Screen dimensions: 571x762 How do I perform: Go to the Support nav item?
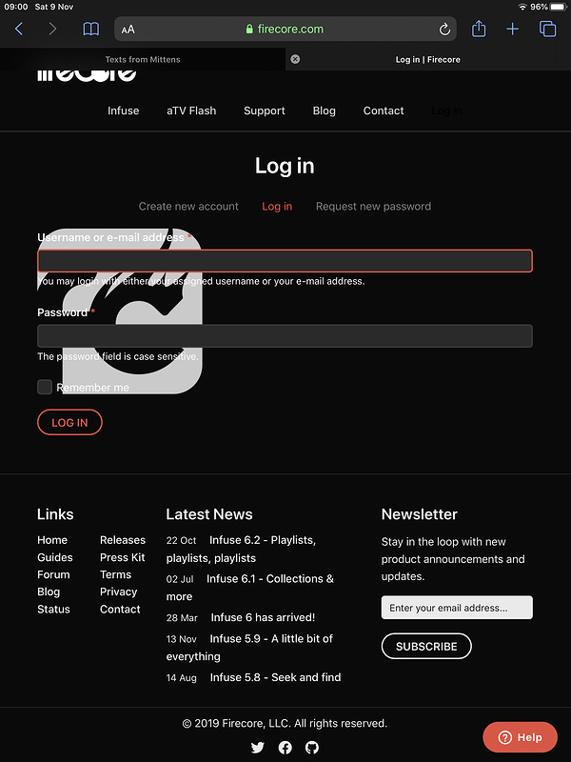(265, 110)
